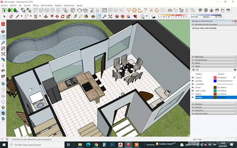Image resolution: width=237 pixels, height=148 pixels.
Task: Click the orange sun-shaped omni light icon
Action: [x=151, y=10]
